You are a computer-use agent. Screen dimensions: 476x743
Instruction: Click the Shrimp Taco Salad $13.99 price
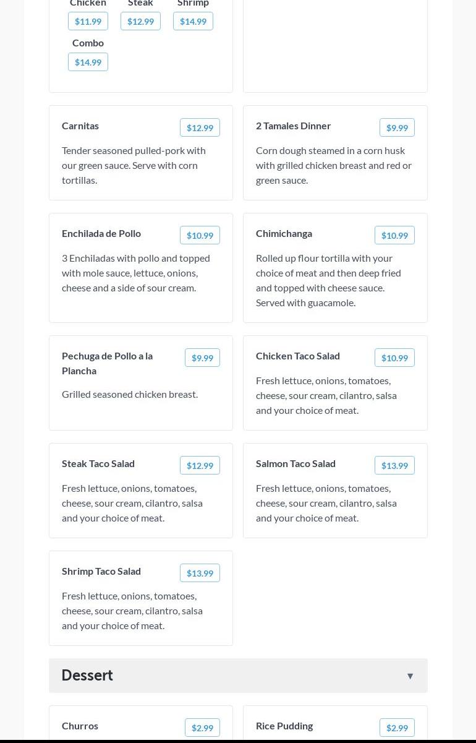pyautogui.click(x=200, y=573)
